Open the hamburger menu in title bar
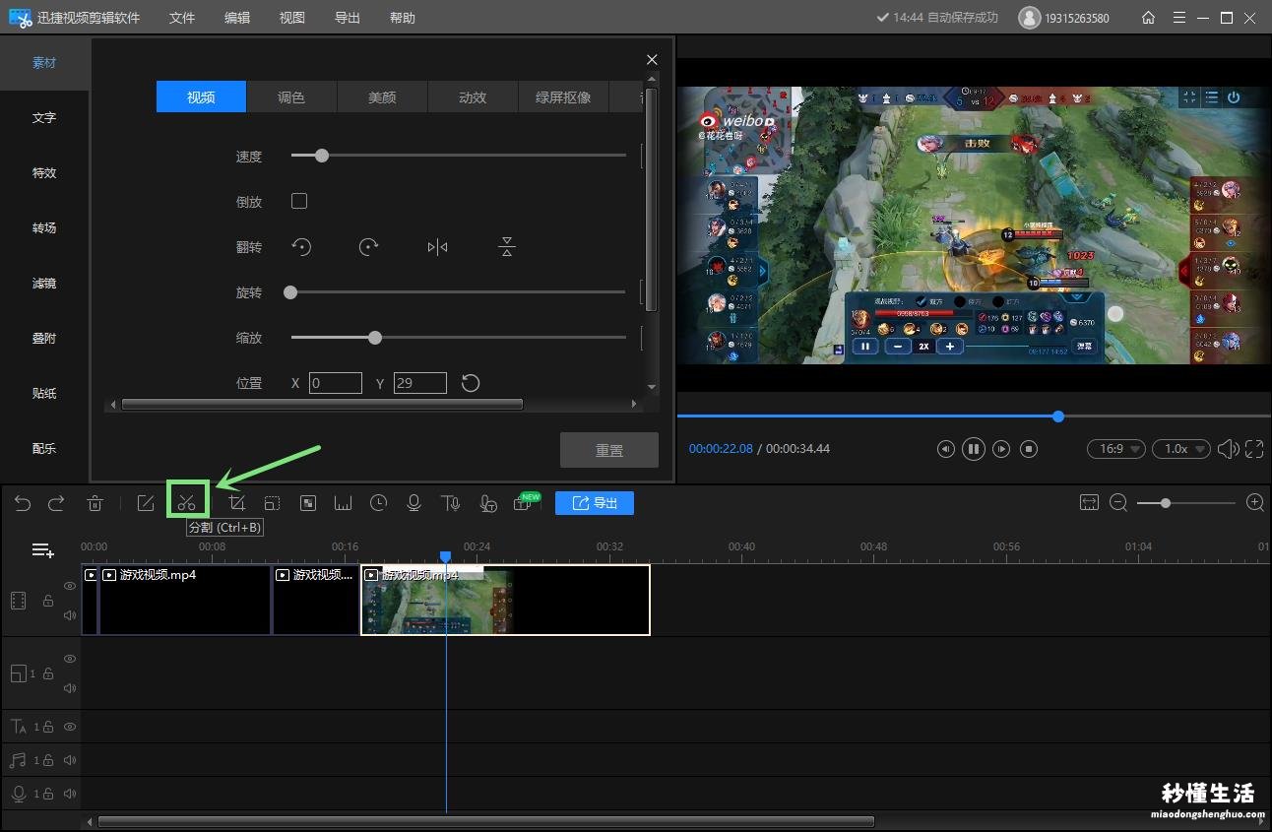Image resolution: width=1272 pixels, height=832 pixels. 1179,18
